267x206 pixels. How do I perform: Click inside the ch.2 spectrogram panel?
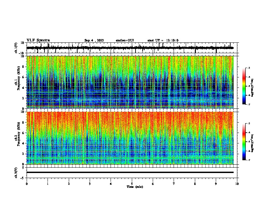(130, 138)
